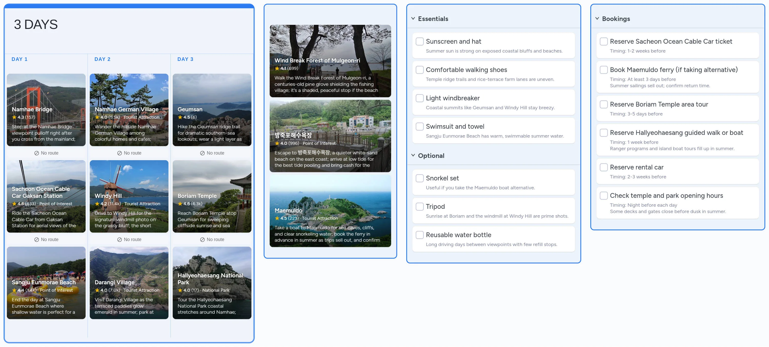Viewport: 769px width, 347px height.
Task: Open Wind Break Forest of Mulgeon-ri card
Action: [330, 61]
